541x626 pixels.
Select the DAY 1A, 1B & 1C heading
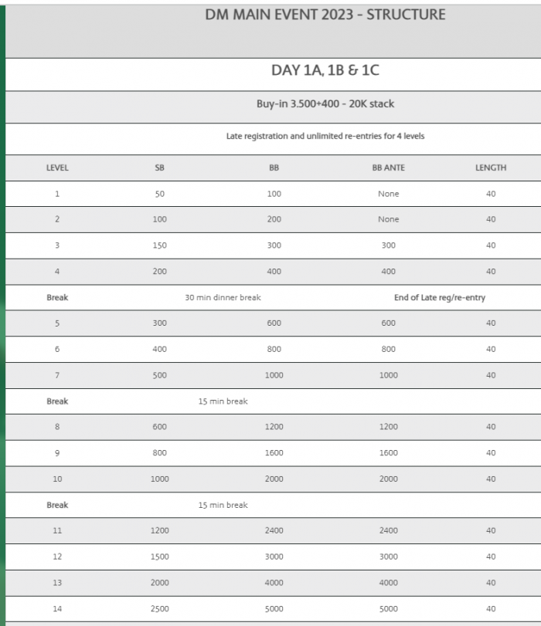point(325,70)
